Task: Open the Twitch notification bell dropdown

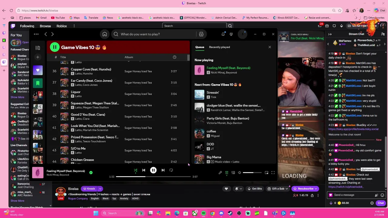Action: (239, 189)
